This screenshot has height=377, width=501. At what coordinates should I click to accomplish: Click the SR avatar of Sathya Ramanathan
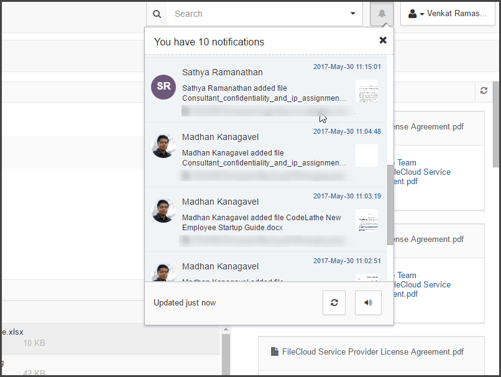(x=163, y=86)
